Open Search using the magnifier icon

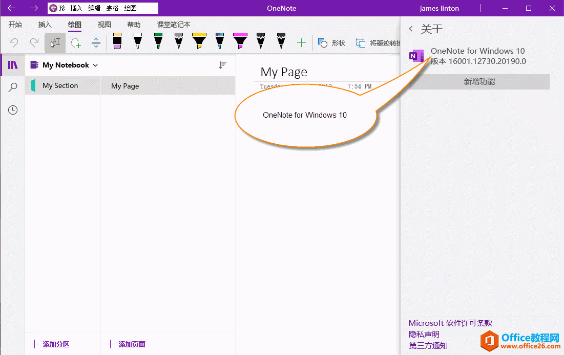pyautogui.click(x=12, y=86)
